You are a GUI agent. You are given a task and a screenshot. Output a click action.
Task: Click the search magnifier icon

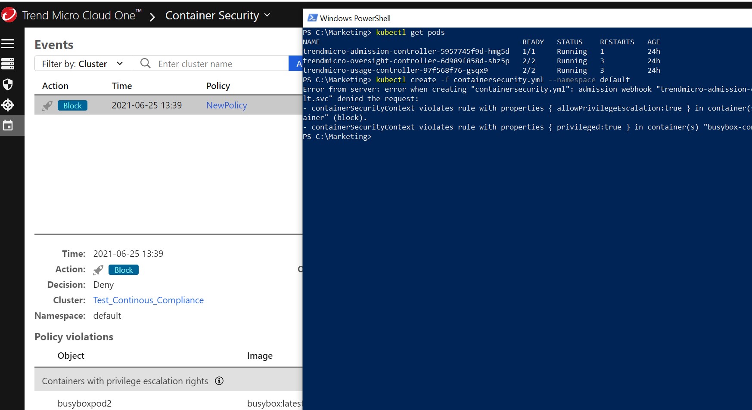146,64
